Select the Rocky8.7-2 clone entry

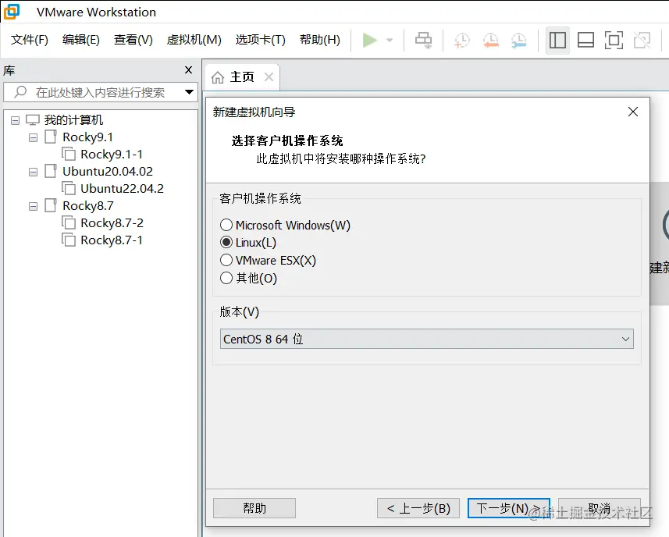point(112,223)
